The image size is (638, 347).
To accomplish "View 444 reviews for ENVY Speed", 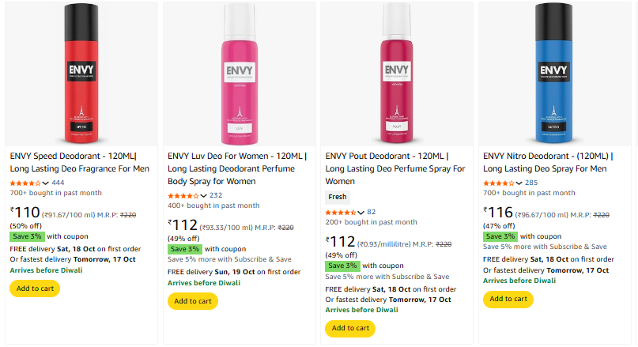I will point(58,183).
